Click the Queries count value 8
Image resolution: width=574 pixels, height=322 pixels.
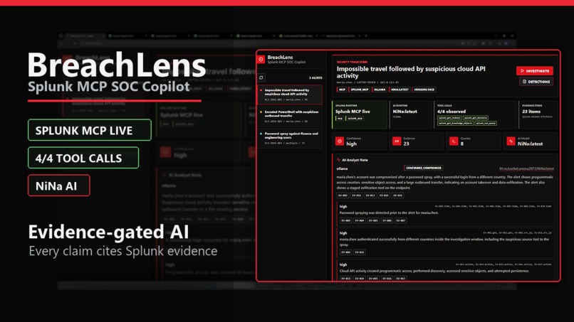click(x=462, y=144)
